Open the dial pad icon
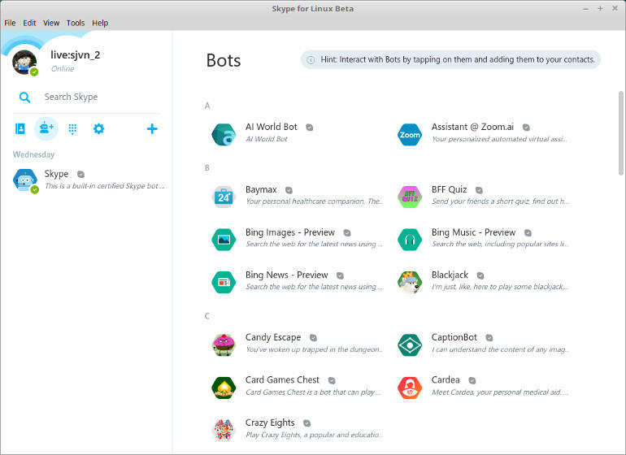The width and height of the screenshot is (626, 455). pyautogui.click(x=72, y=128)
